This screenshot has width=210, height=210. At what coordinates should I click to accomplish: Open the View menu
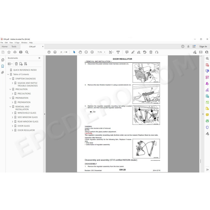[x=11, y=43]
